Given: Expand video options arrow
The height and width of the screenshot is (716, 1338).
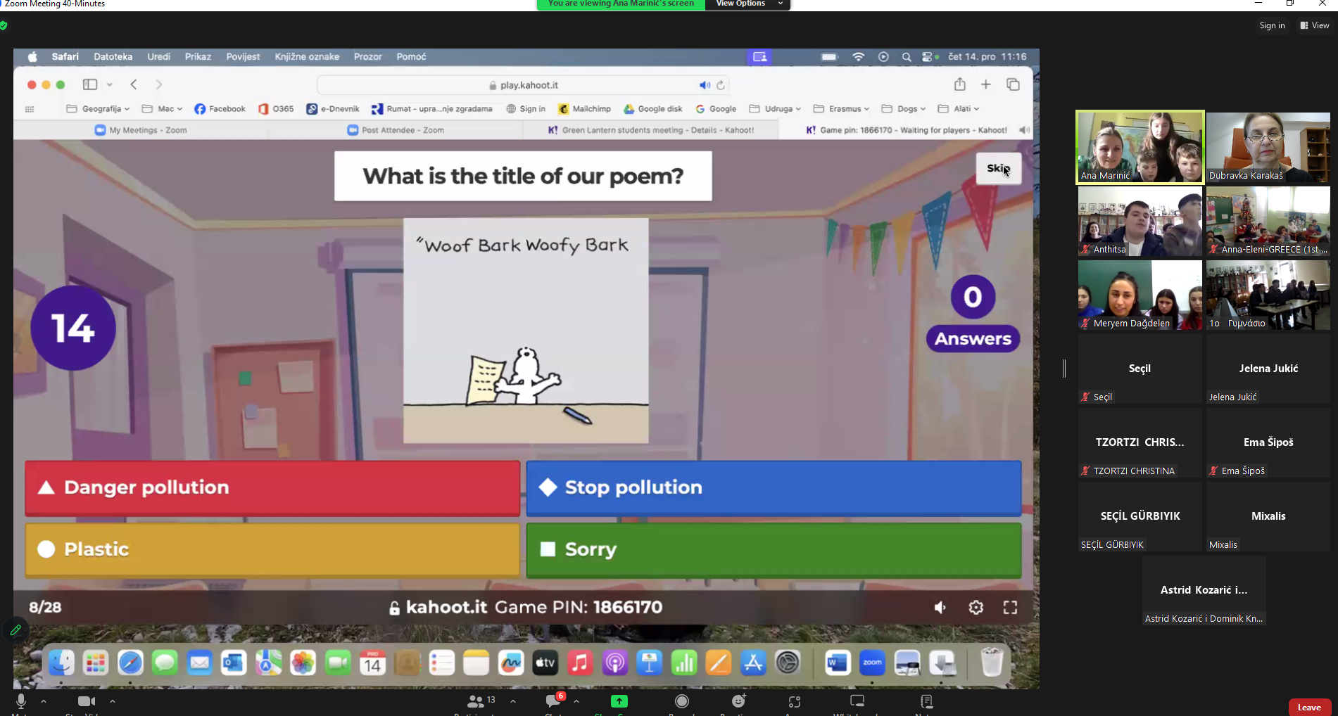Looking at the screenshot, I should point(113,701).
